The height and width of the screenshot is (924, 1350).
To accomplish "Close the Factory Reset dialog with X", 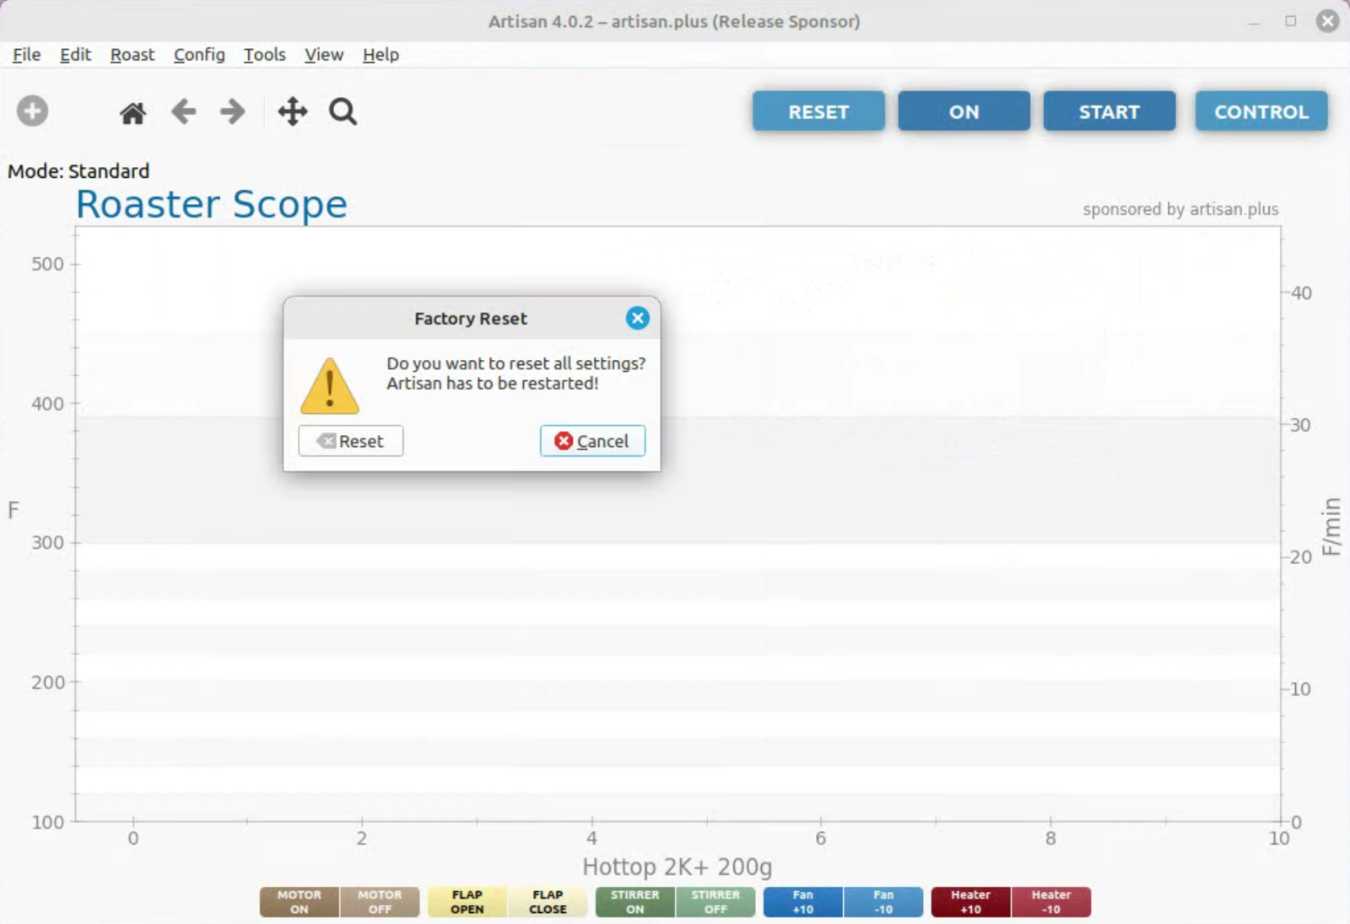I will click(637, 318).
